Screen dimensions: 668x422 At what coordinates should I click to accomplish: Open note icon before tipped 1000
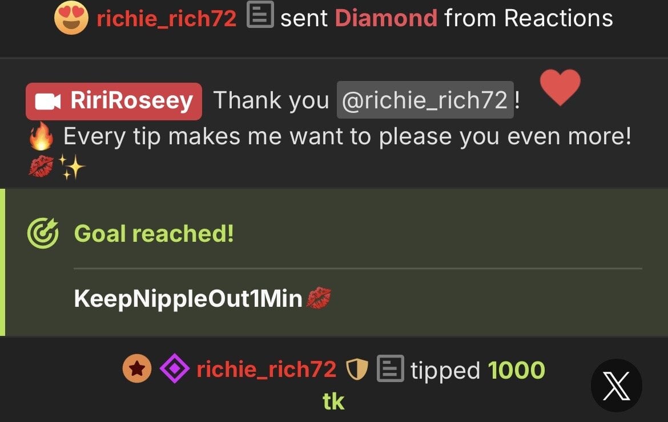click(390, 368)
